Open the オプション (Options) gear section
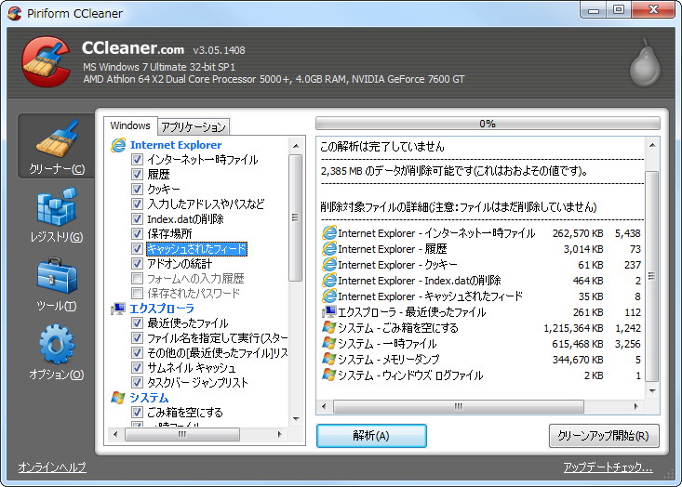This screenshot has height=487, width=682. [57, 352]
